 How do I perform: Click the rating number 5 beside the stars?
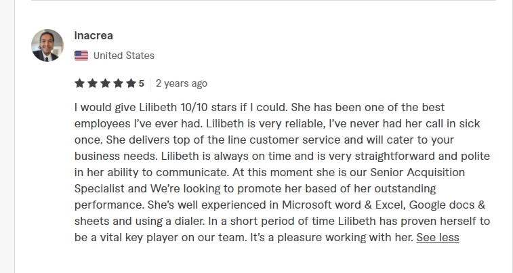(x=141, y=83)
